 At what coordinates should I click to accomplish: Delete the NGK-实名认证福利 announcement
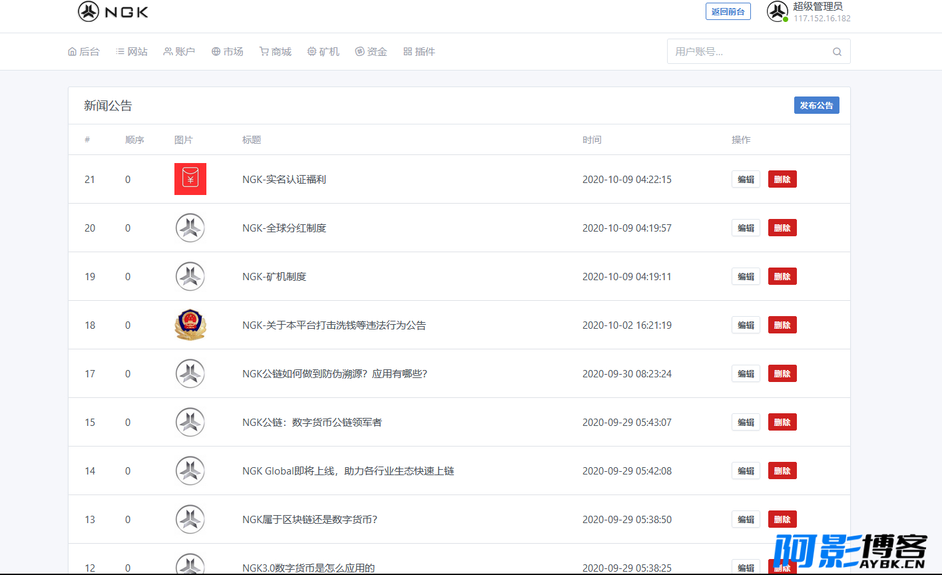tap(782, 179)
